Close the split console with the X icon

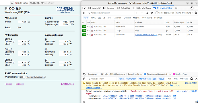196,79
